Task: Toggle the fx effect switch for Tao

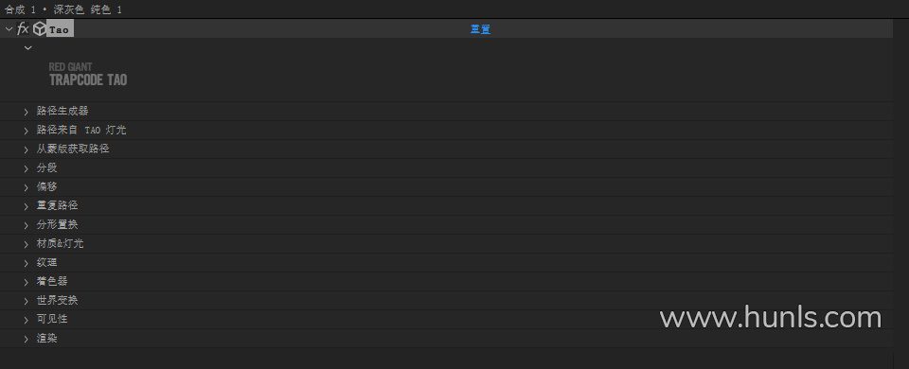Action: pyautogui.click(x=23, y=29)
